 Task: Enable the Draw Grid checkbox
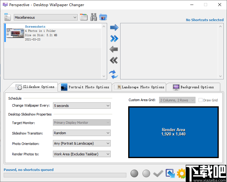[x=200, y=100]
